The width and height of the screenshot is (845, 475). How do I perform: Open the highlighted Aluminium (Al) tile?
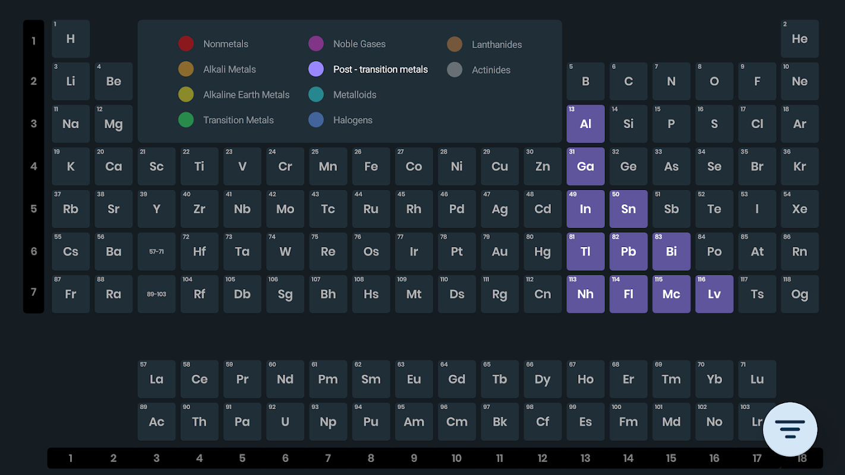pyautogui.click(x=585, y=124)
